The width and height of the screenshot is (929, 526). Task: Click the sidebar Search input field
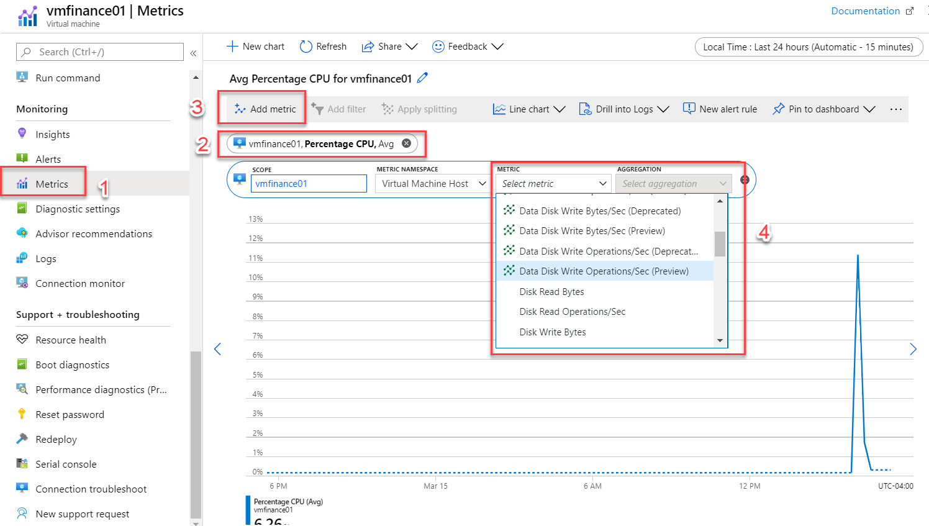[x=100, y=52]
